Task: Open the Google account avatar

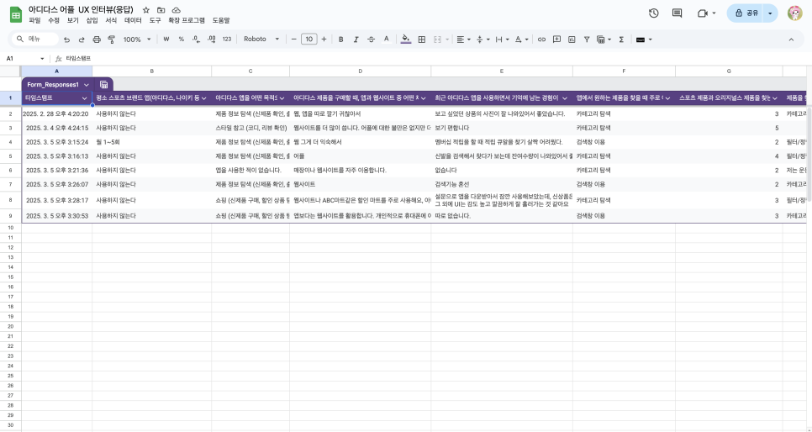Action: (795, 13)
